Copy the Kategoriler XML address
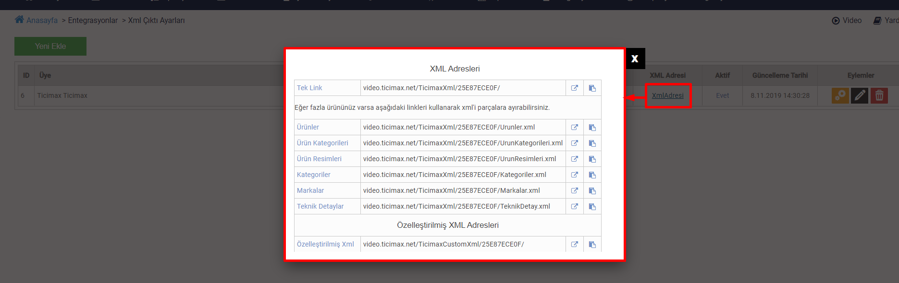This screenshot has height=283, width=899. click(x=592, y=175)
